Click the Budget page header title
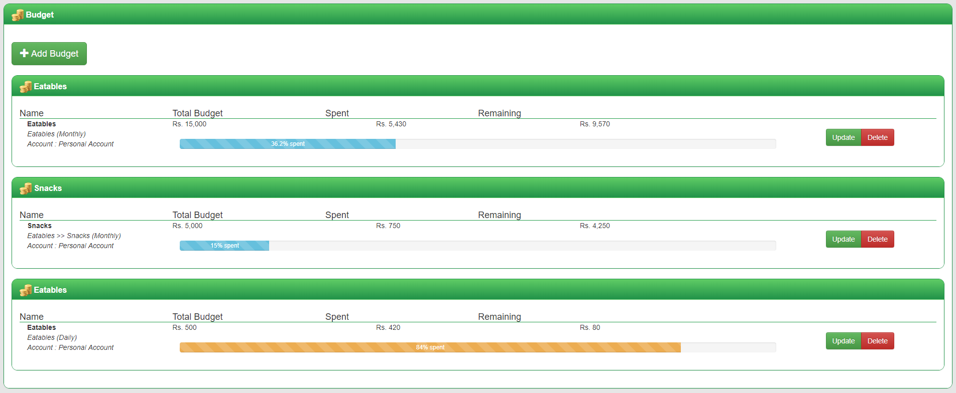Screen dimensions: 956x393 pos(40,15)
